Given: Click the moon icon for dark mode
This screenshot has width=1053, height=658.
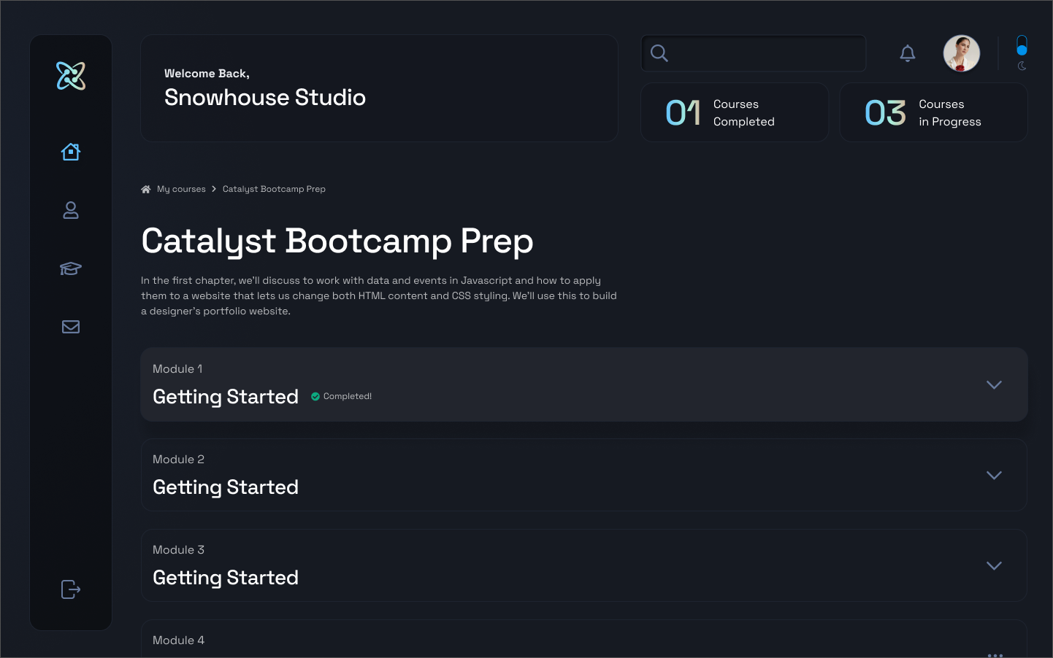Looking at the screenshot, I should pos(1022,66).
